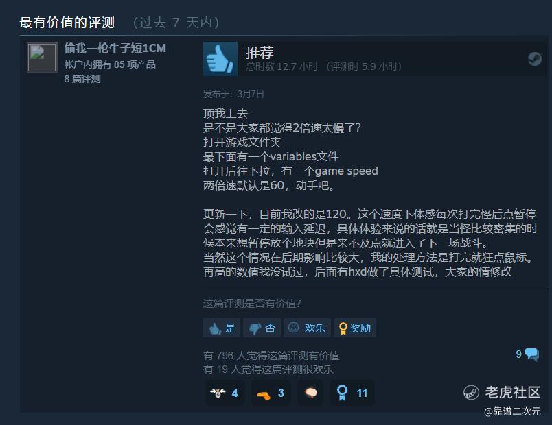Vote 是 to mark review helpful
Screen dimensions: 552x425
click(222, 328)
